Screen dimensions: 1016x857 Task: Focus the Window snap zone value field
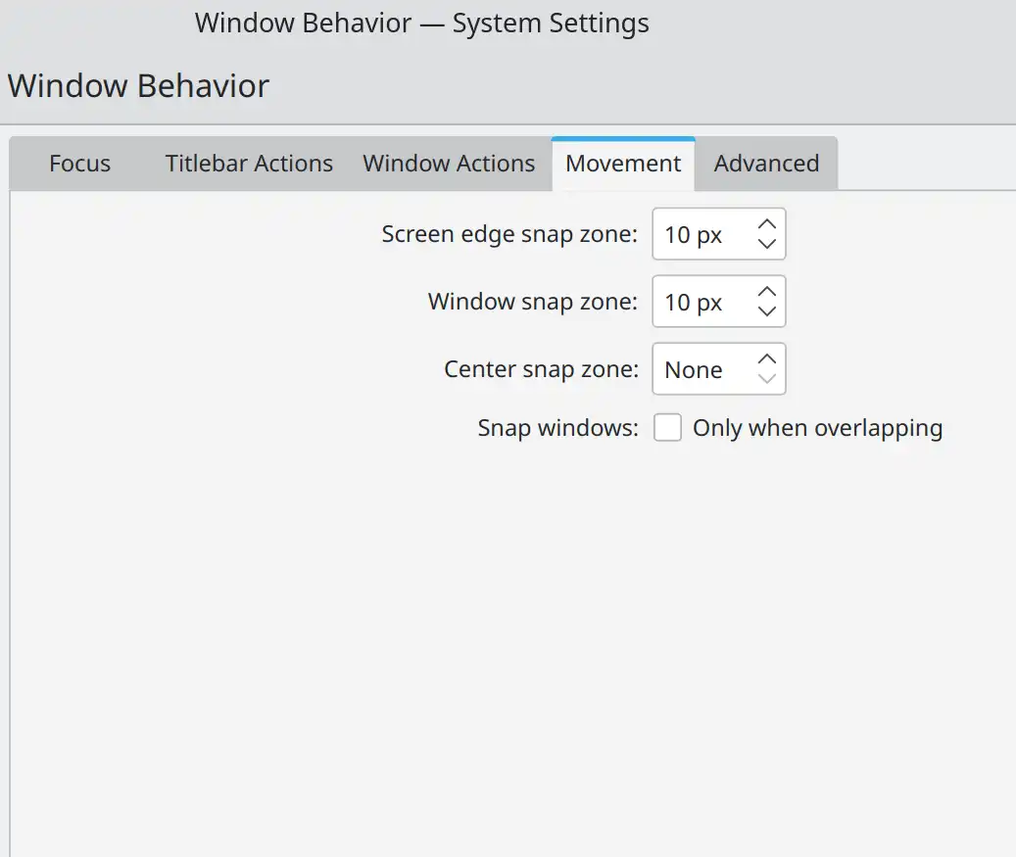[x=701, y=302]
